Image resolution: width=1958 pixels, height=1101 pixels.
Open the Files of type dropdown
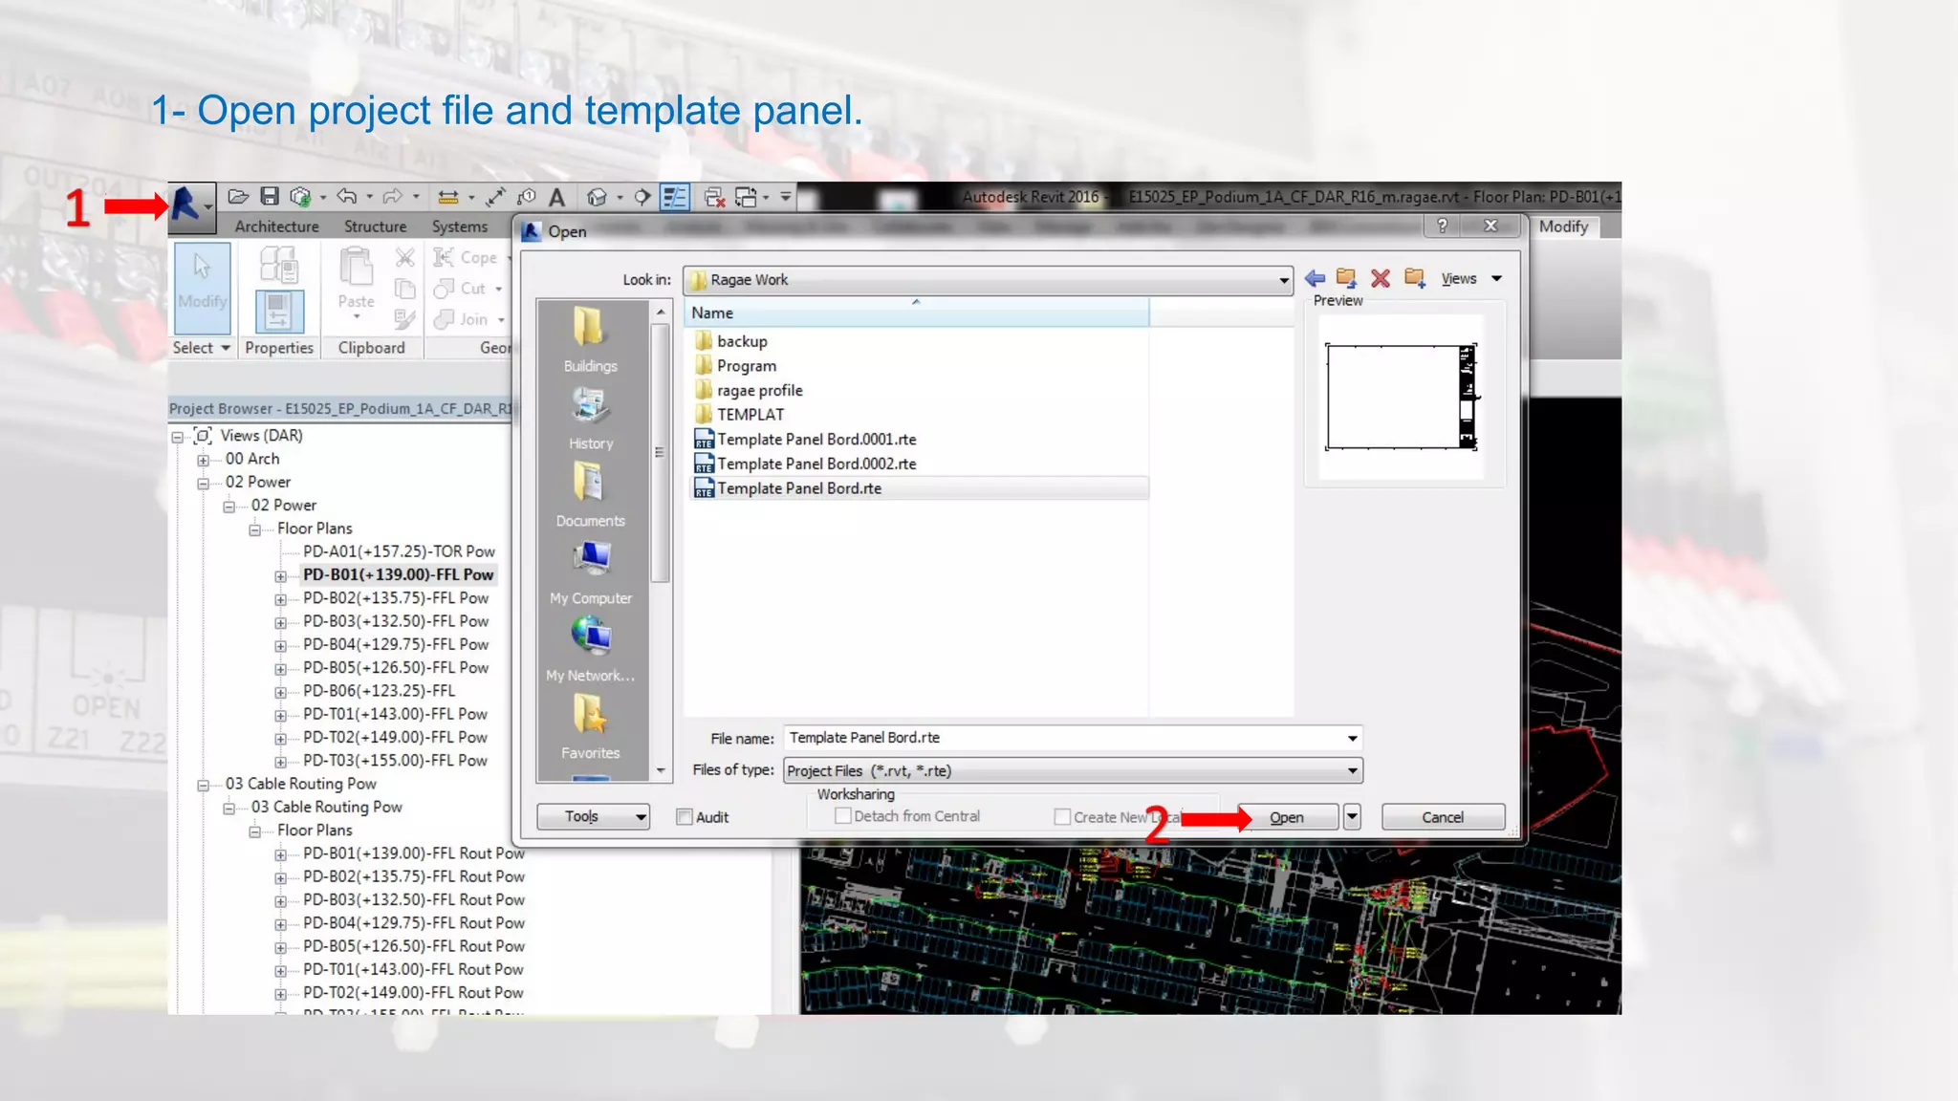1352,771
